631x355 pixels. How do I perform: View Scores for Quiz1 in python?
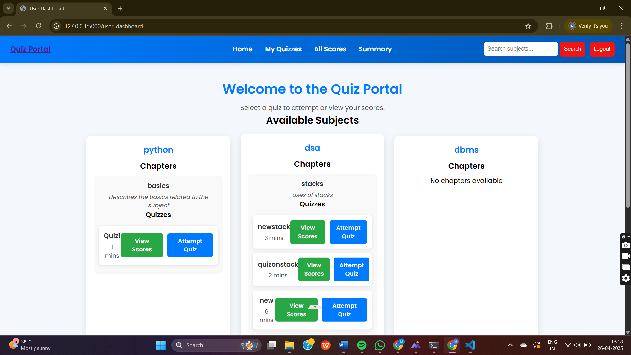142,245
